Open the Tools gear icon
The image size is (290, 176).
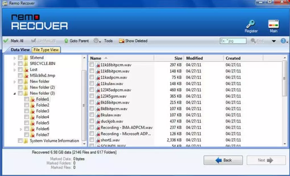96,40
